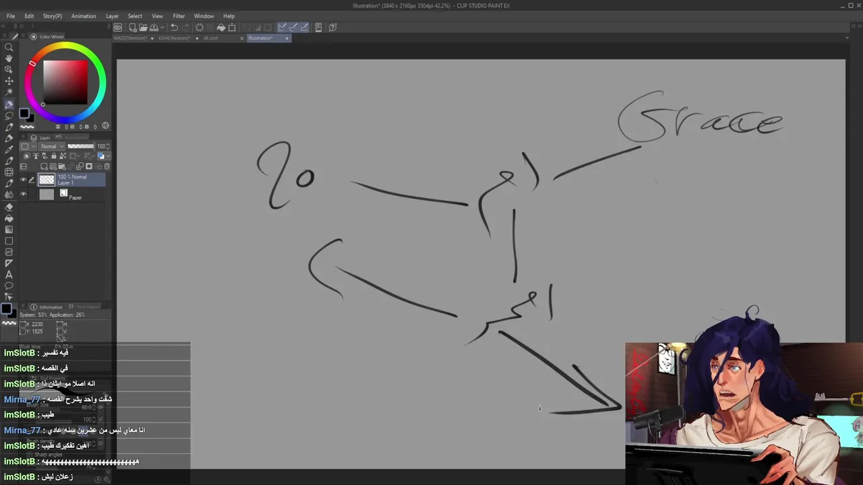
Task: Open the blending mode Normal dropdown
Action: [x=52, y=146]
